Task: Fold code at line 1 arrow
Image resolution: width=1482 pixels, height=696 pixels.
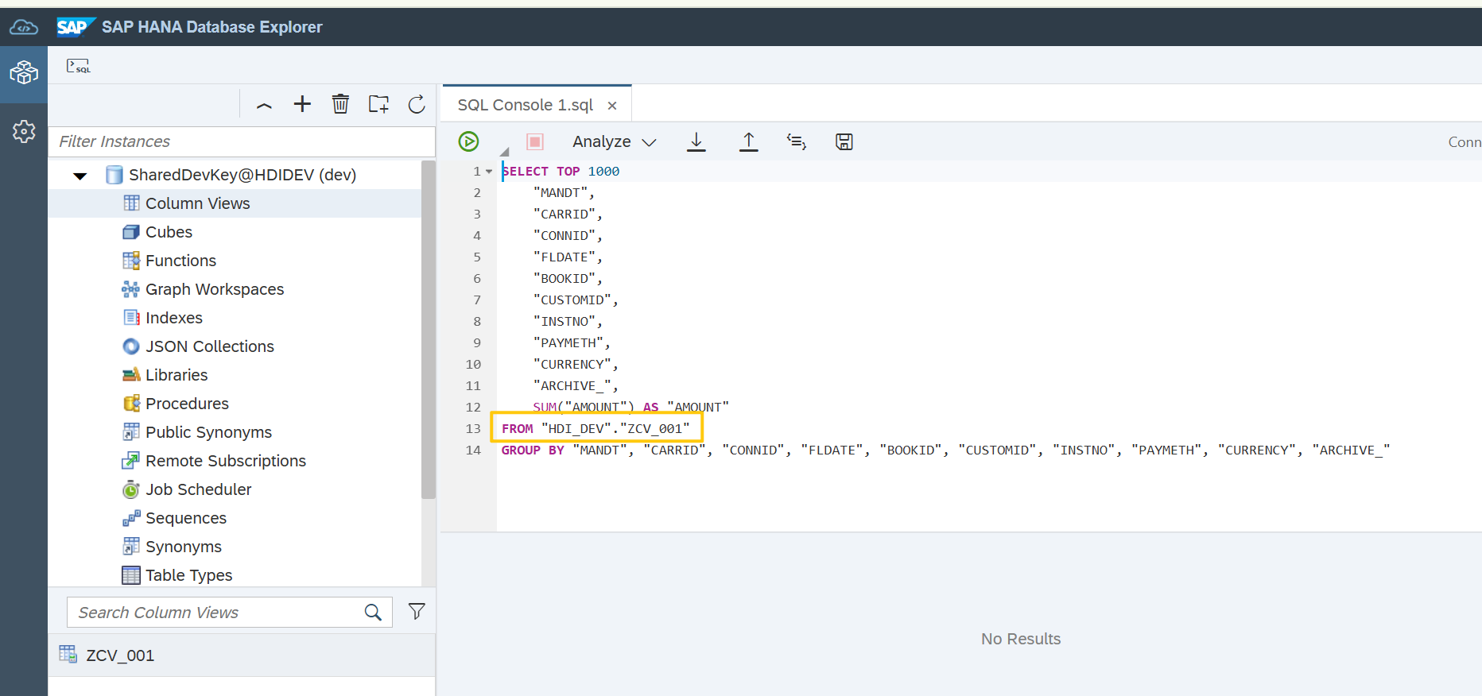Action: pos(489,172)
